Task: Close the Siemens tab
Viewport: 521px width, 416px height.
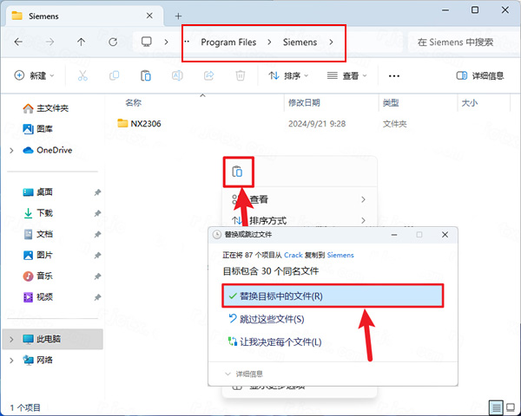Action: coord(149,16)
